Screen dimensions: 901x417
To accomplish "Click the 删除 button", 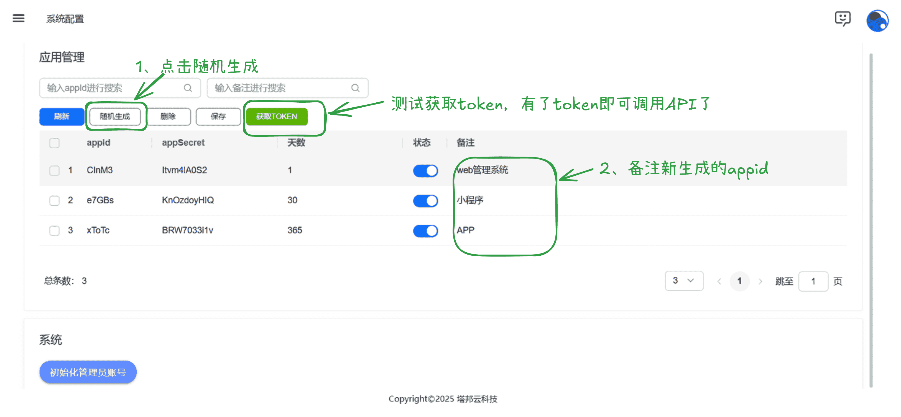I will 168,116.
